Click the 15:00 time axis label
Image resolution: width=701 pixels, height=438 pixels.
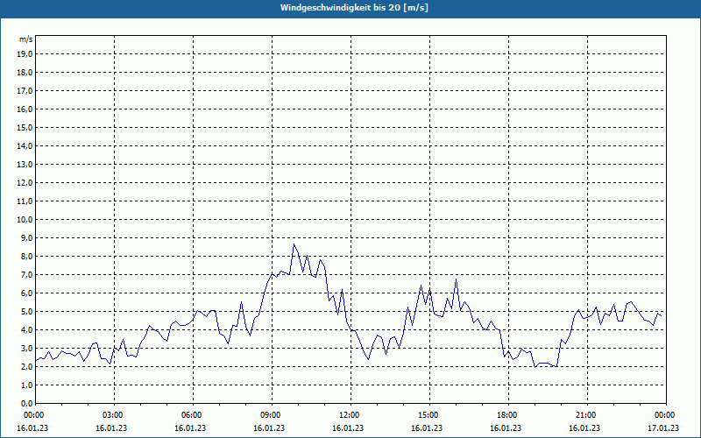pos(429,415)
